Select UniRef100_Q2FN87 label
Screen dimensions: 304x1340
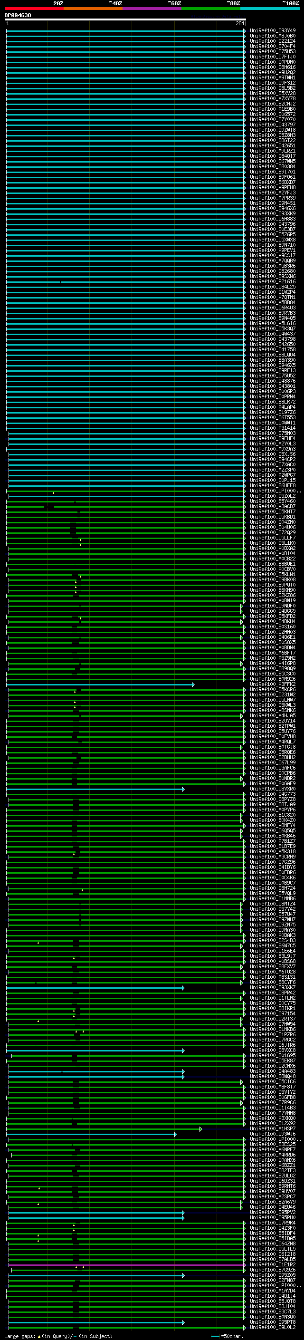coord(273,1281)
